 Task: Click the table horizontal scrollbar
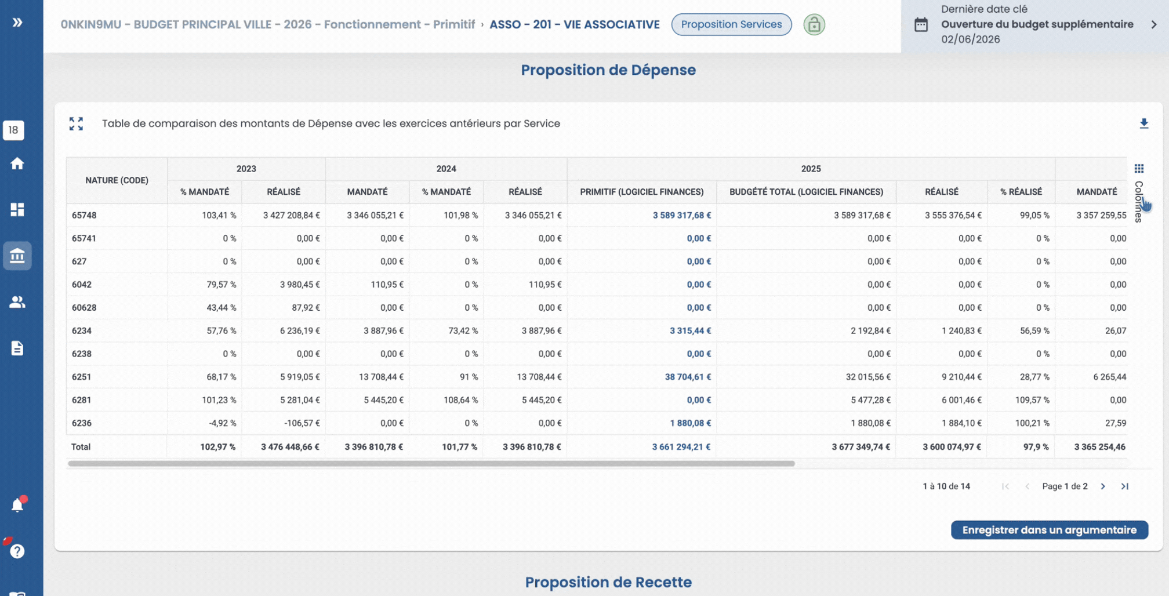click(431, 464)
